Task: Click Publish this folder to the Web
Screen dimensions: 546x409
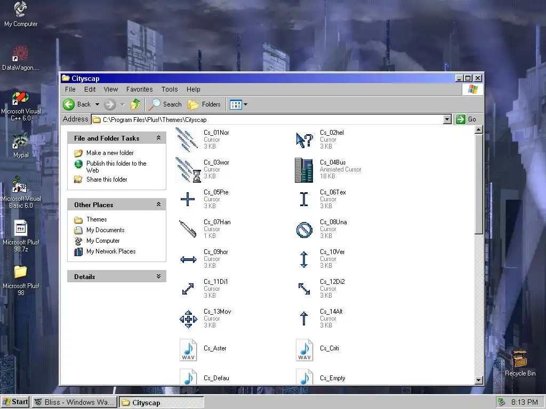Action: coord(116,167)
